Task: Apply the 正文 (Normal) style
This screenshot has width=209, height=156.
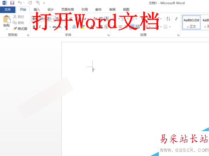Action: pos(191,22)
